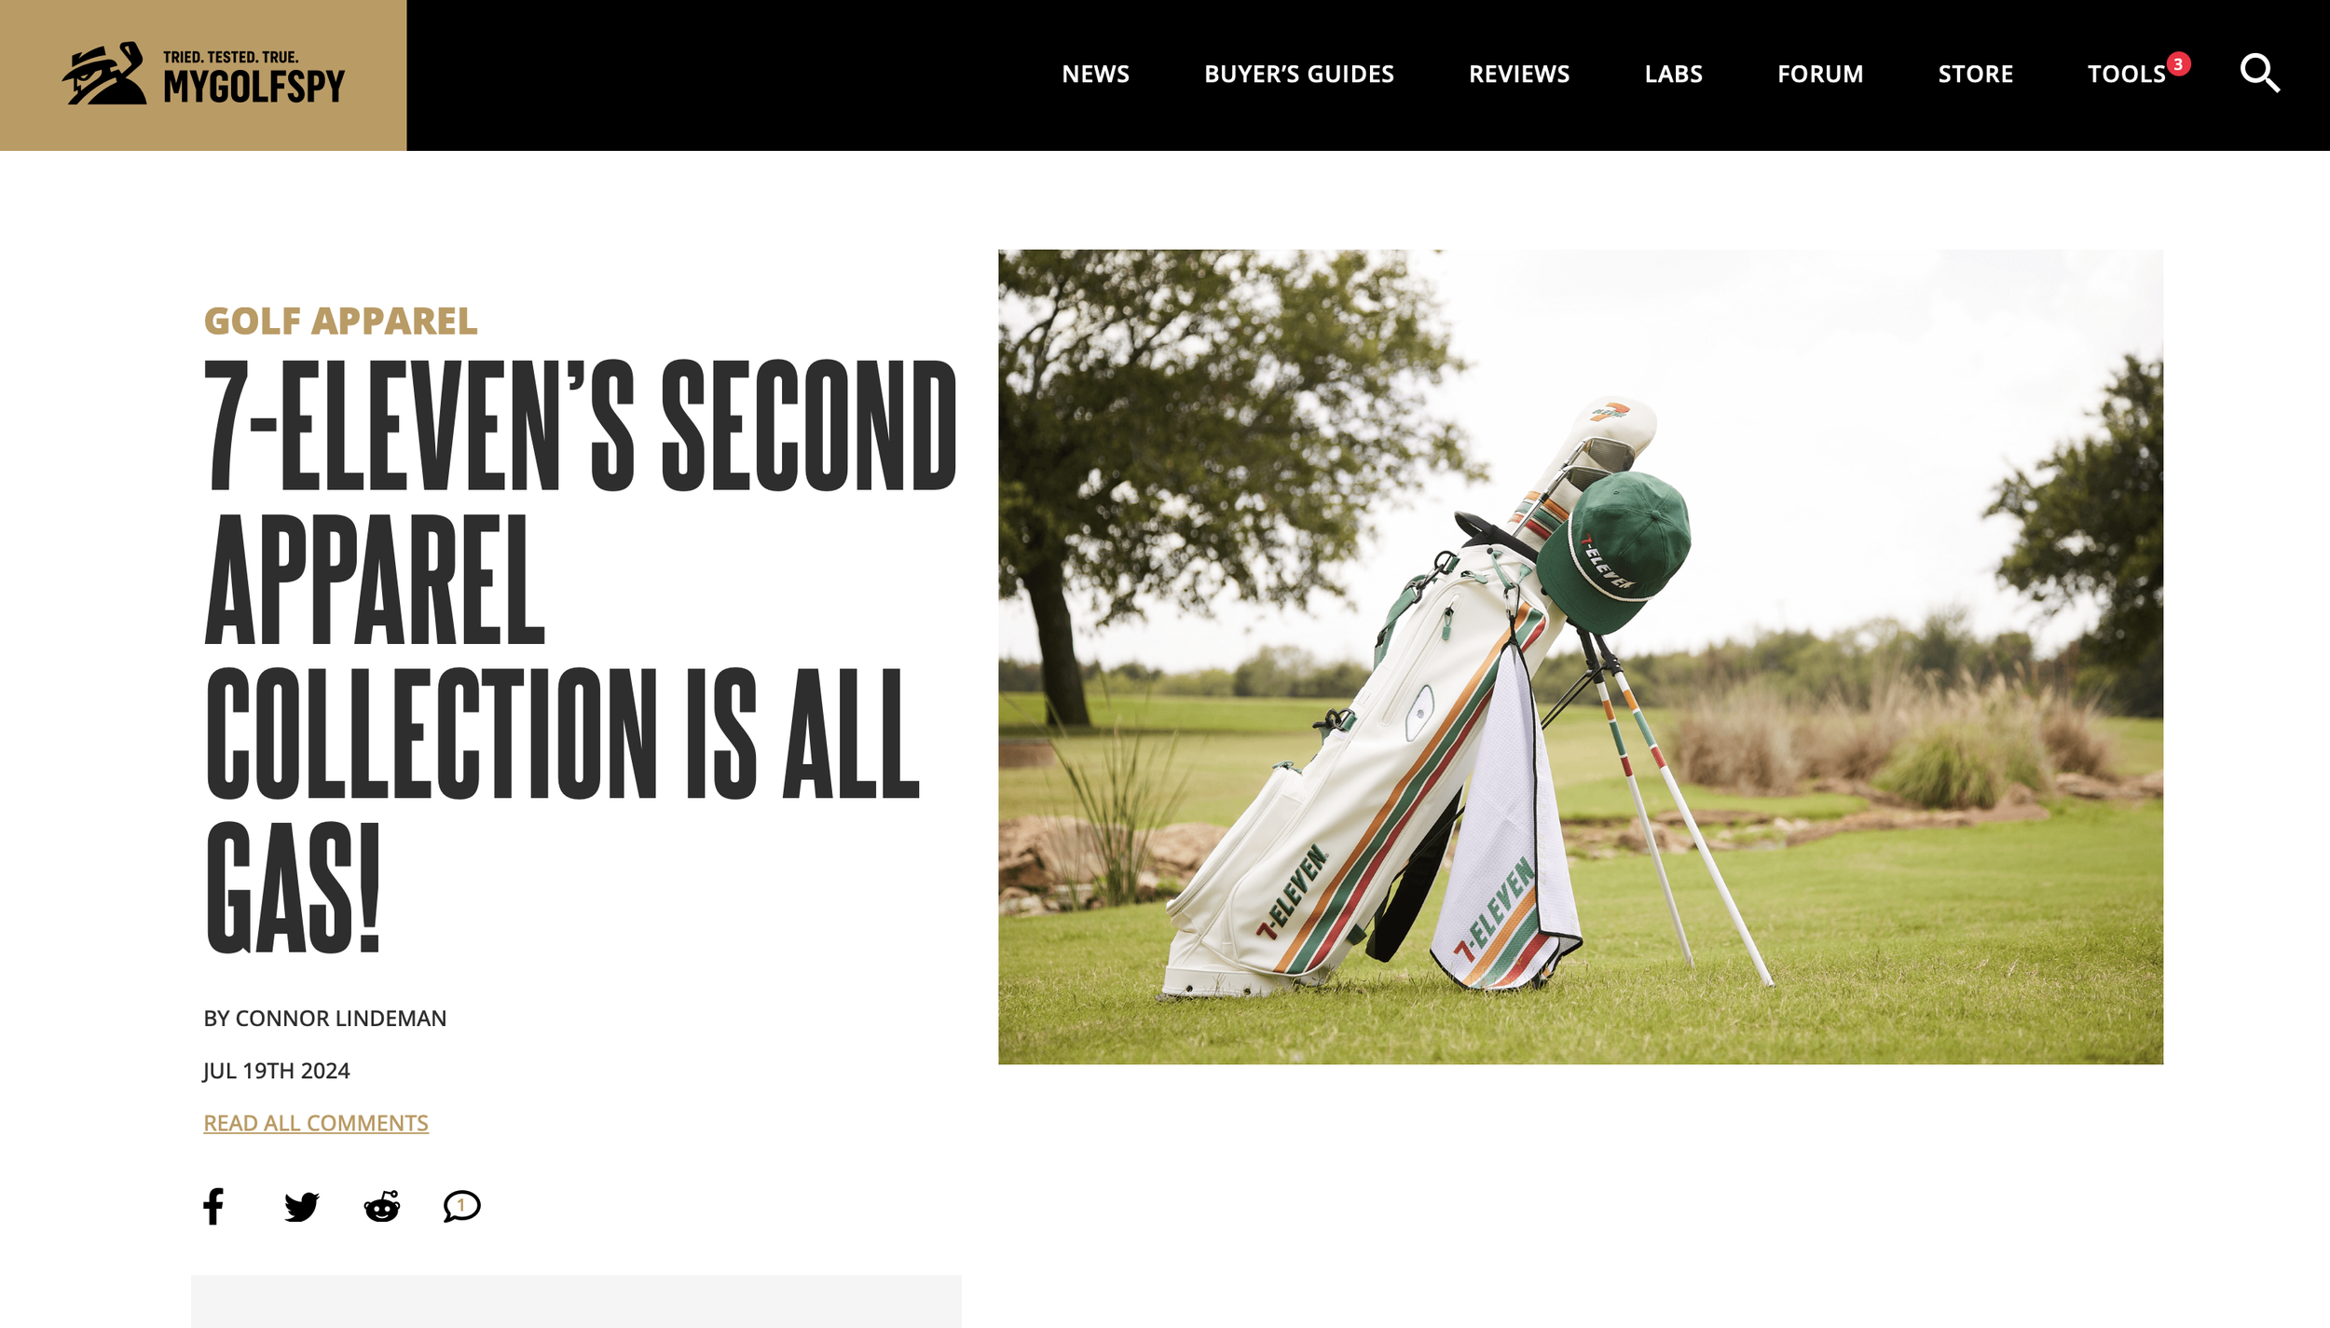Open the 7-Eleven golf bag photo
2330x1328 pixels.
(1580, 657)
